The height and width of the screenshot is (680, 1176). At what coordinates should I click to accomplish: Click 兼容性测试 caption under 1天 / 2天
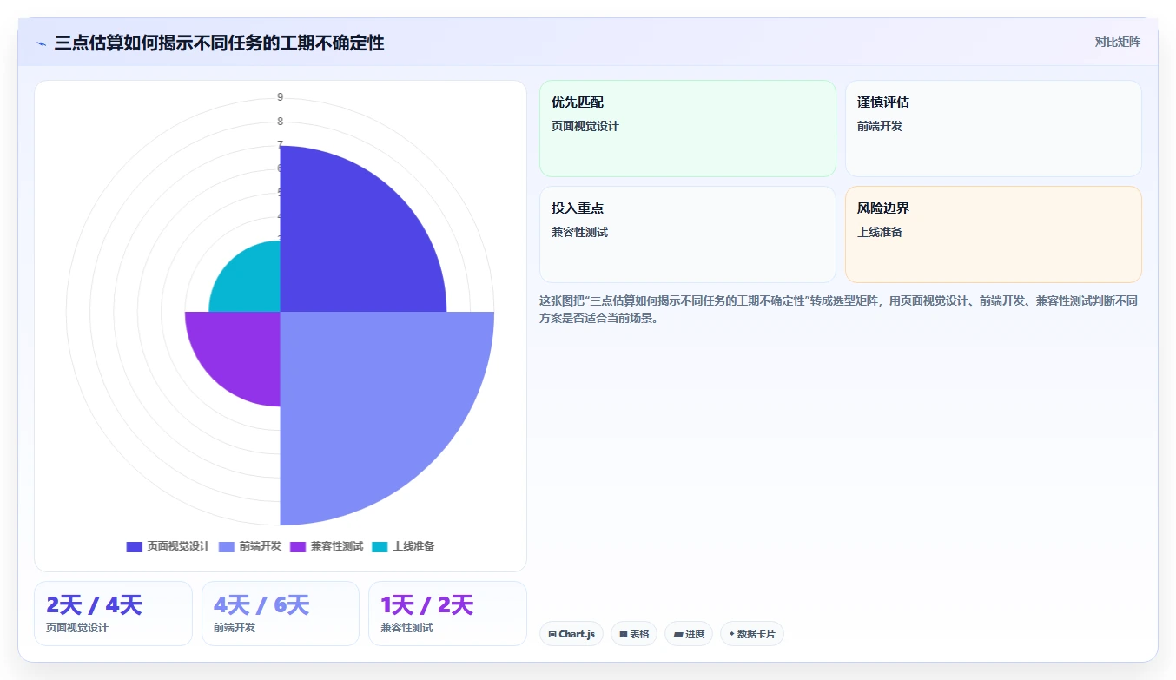[406, 628]
